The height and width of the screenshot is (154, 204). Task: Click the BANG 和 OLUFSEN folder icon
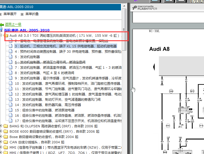(x=6, y=126)
